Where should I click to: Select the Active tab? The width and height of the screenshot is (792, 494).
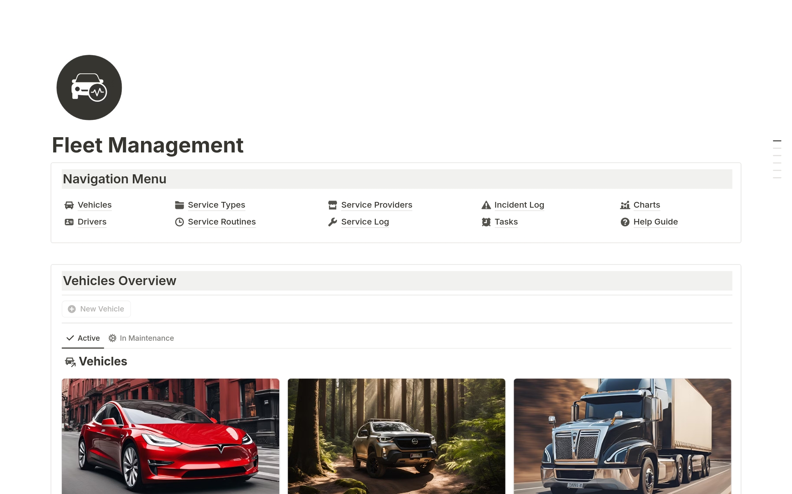tap(89, 338)
